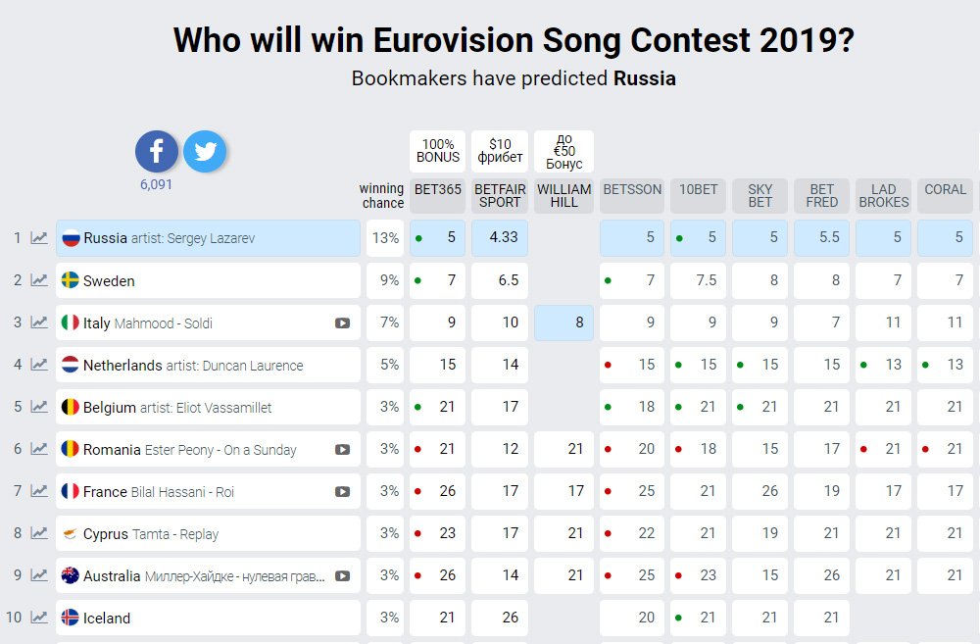
Task: Open the SKY BET column header
Action: pyautogui.click(x=760, y=196)
